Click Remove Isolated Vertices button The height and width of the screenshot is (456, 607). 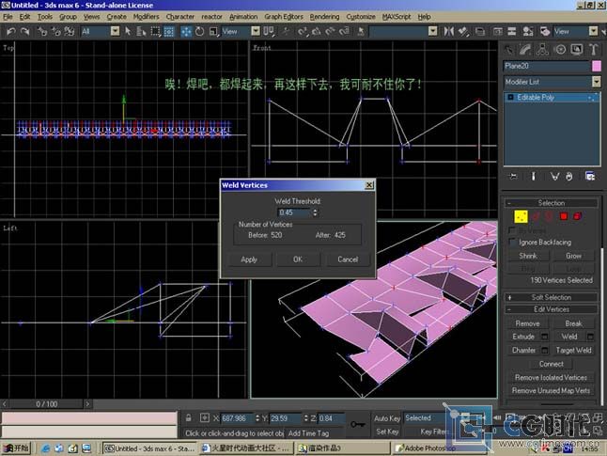click(551, 377)
